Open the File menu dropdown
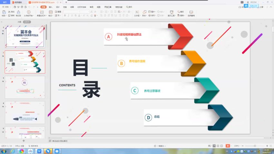This screenshot has width=274, height=154. click(x=6, y=7)
